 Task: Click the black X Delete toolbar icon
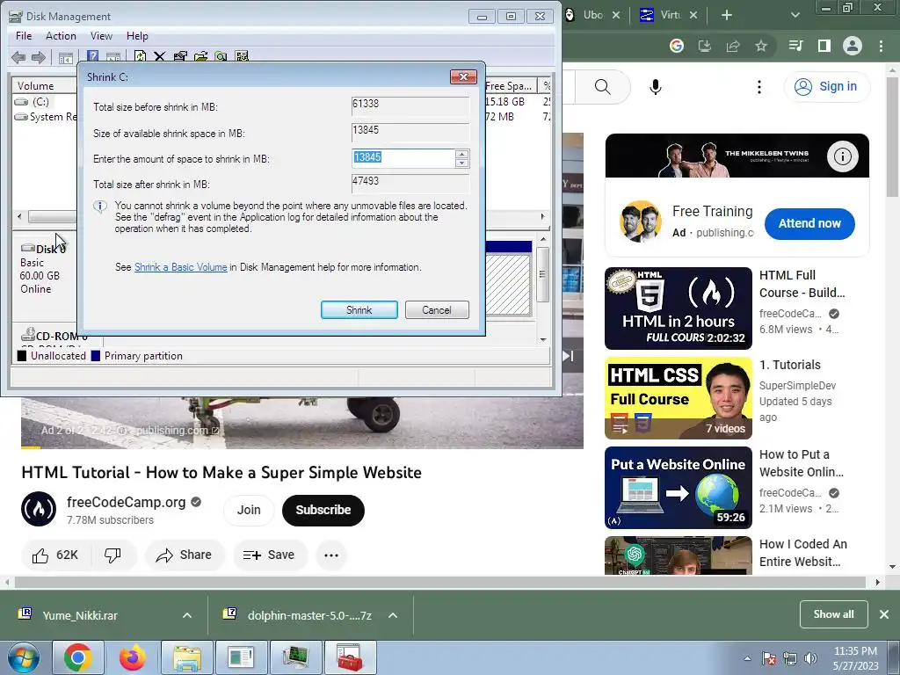coord(160,56)
